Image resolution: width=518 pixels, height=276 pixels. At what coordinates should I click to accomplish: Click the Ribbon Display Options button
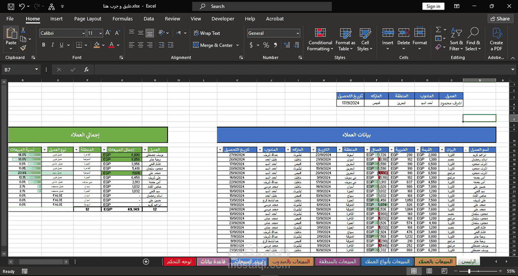click(457, 6)
